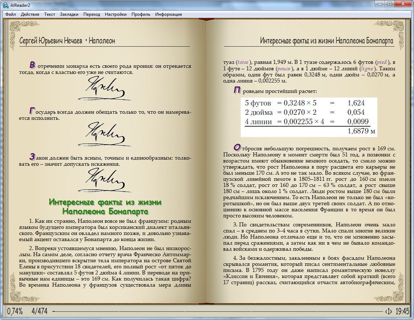Click the 0,74% reading percentage indicator
Viewport: 414px width, 320px height.
click(15, 311)
